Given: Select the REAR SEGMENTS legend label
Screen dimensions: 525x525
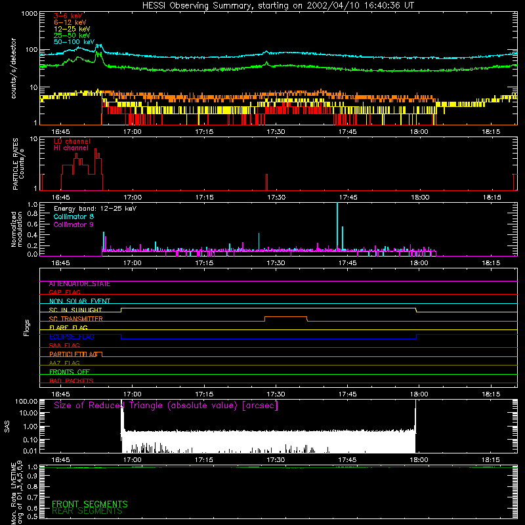Looking at the screenshot, I should coord(87,511).
